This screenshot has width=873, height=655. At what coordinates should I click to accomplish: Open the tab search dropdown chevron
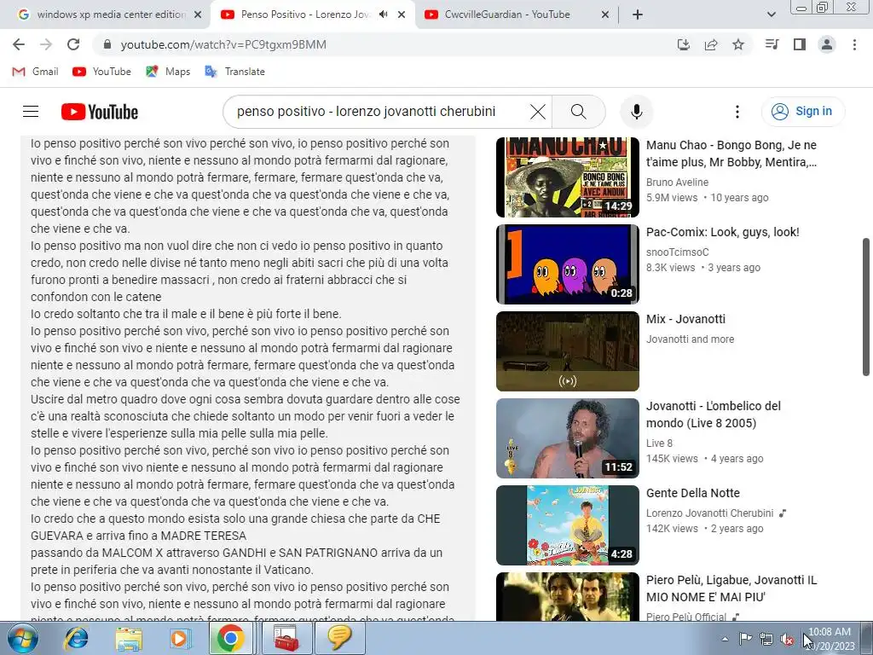point(771,14)
